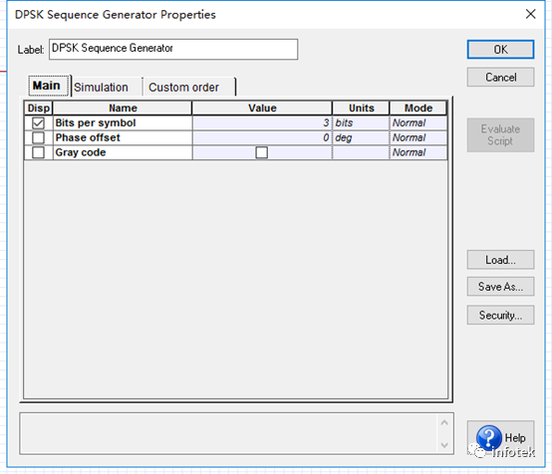
Task: Select the 'Phase offset' name cell
Action: point(123,137)
